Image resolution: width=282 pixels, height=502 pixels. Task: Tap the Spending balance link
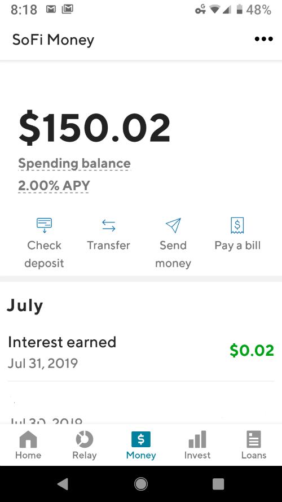[74, 164]
